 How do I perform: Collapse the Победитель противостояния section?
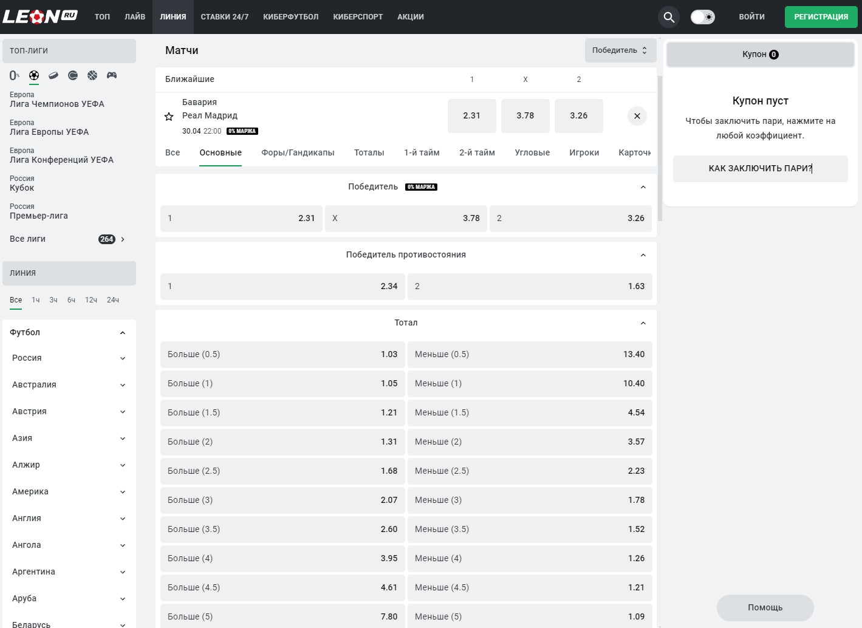[x=643, y=255]
